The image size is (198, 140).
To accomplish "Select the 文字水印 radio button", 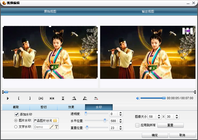I will (16, 127).
